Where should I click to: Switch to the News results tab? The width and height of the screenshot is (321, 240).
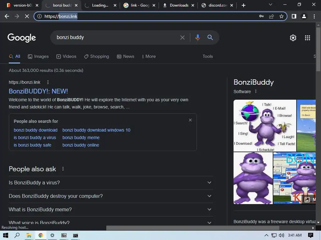125,57
